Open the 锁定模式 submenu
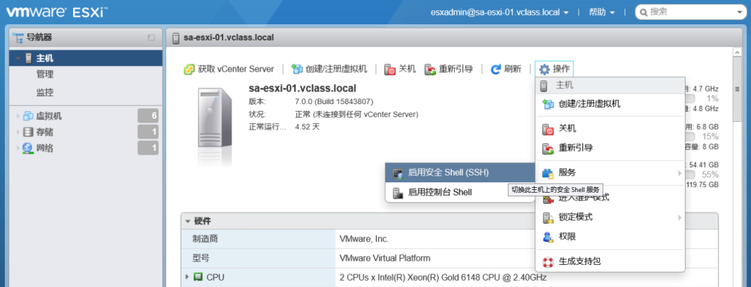This screenshot has width=751, height=287. (611, 217)
